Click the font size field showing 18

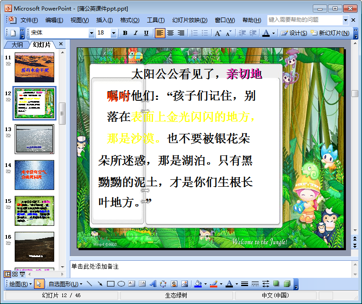coord(103,33)
